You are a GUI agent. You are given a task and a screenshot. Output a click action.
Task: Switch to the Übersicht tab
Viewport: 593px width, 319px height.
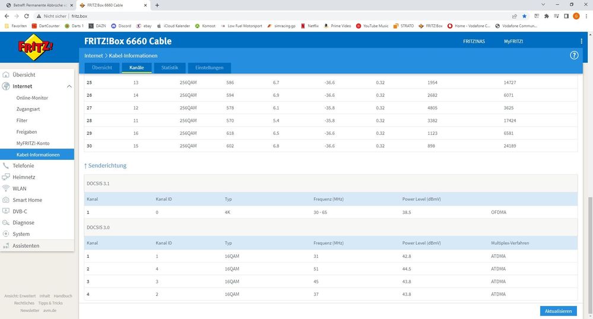[102, 68]
